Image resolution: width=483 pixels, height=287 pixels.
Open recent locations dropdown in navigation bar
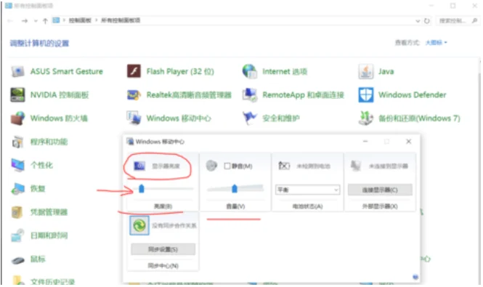pyautogui.click(x=36, y=21)
